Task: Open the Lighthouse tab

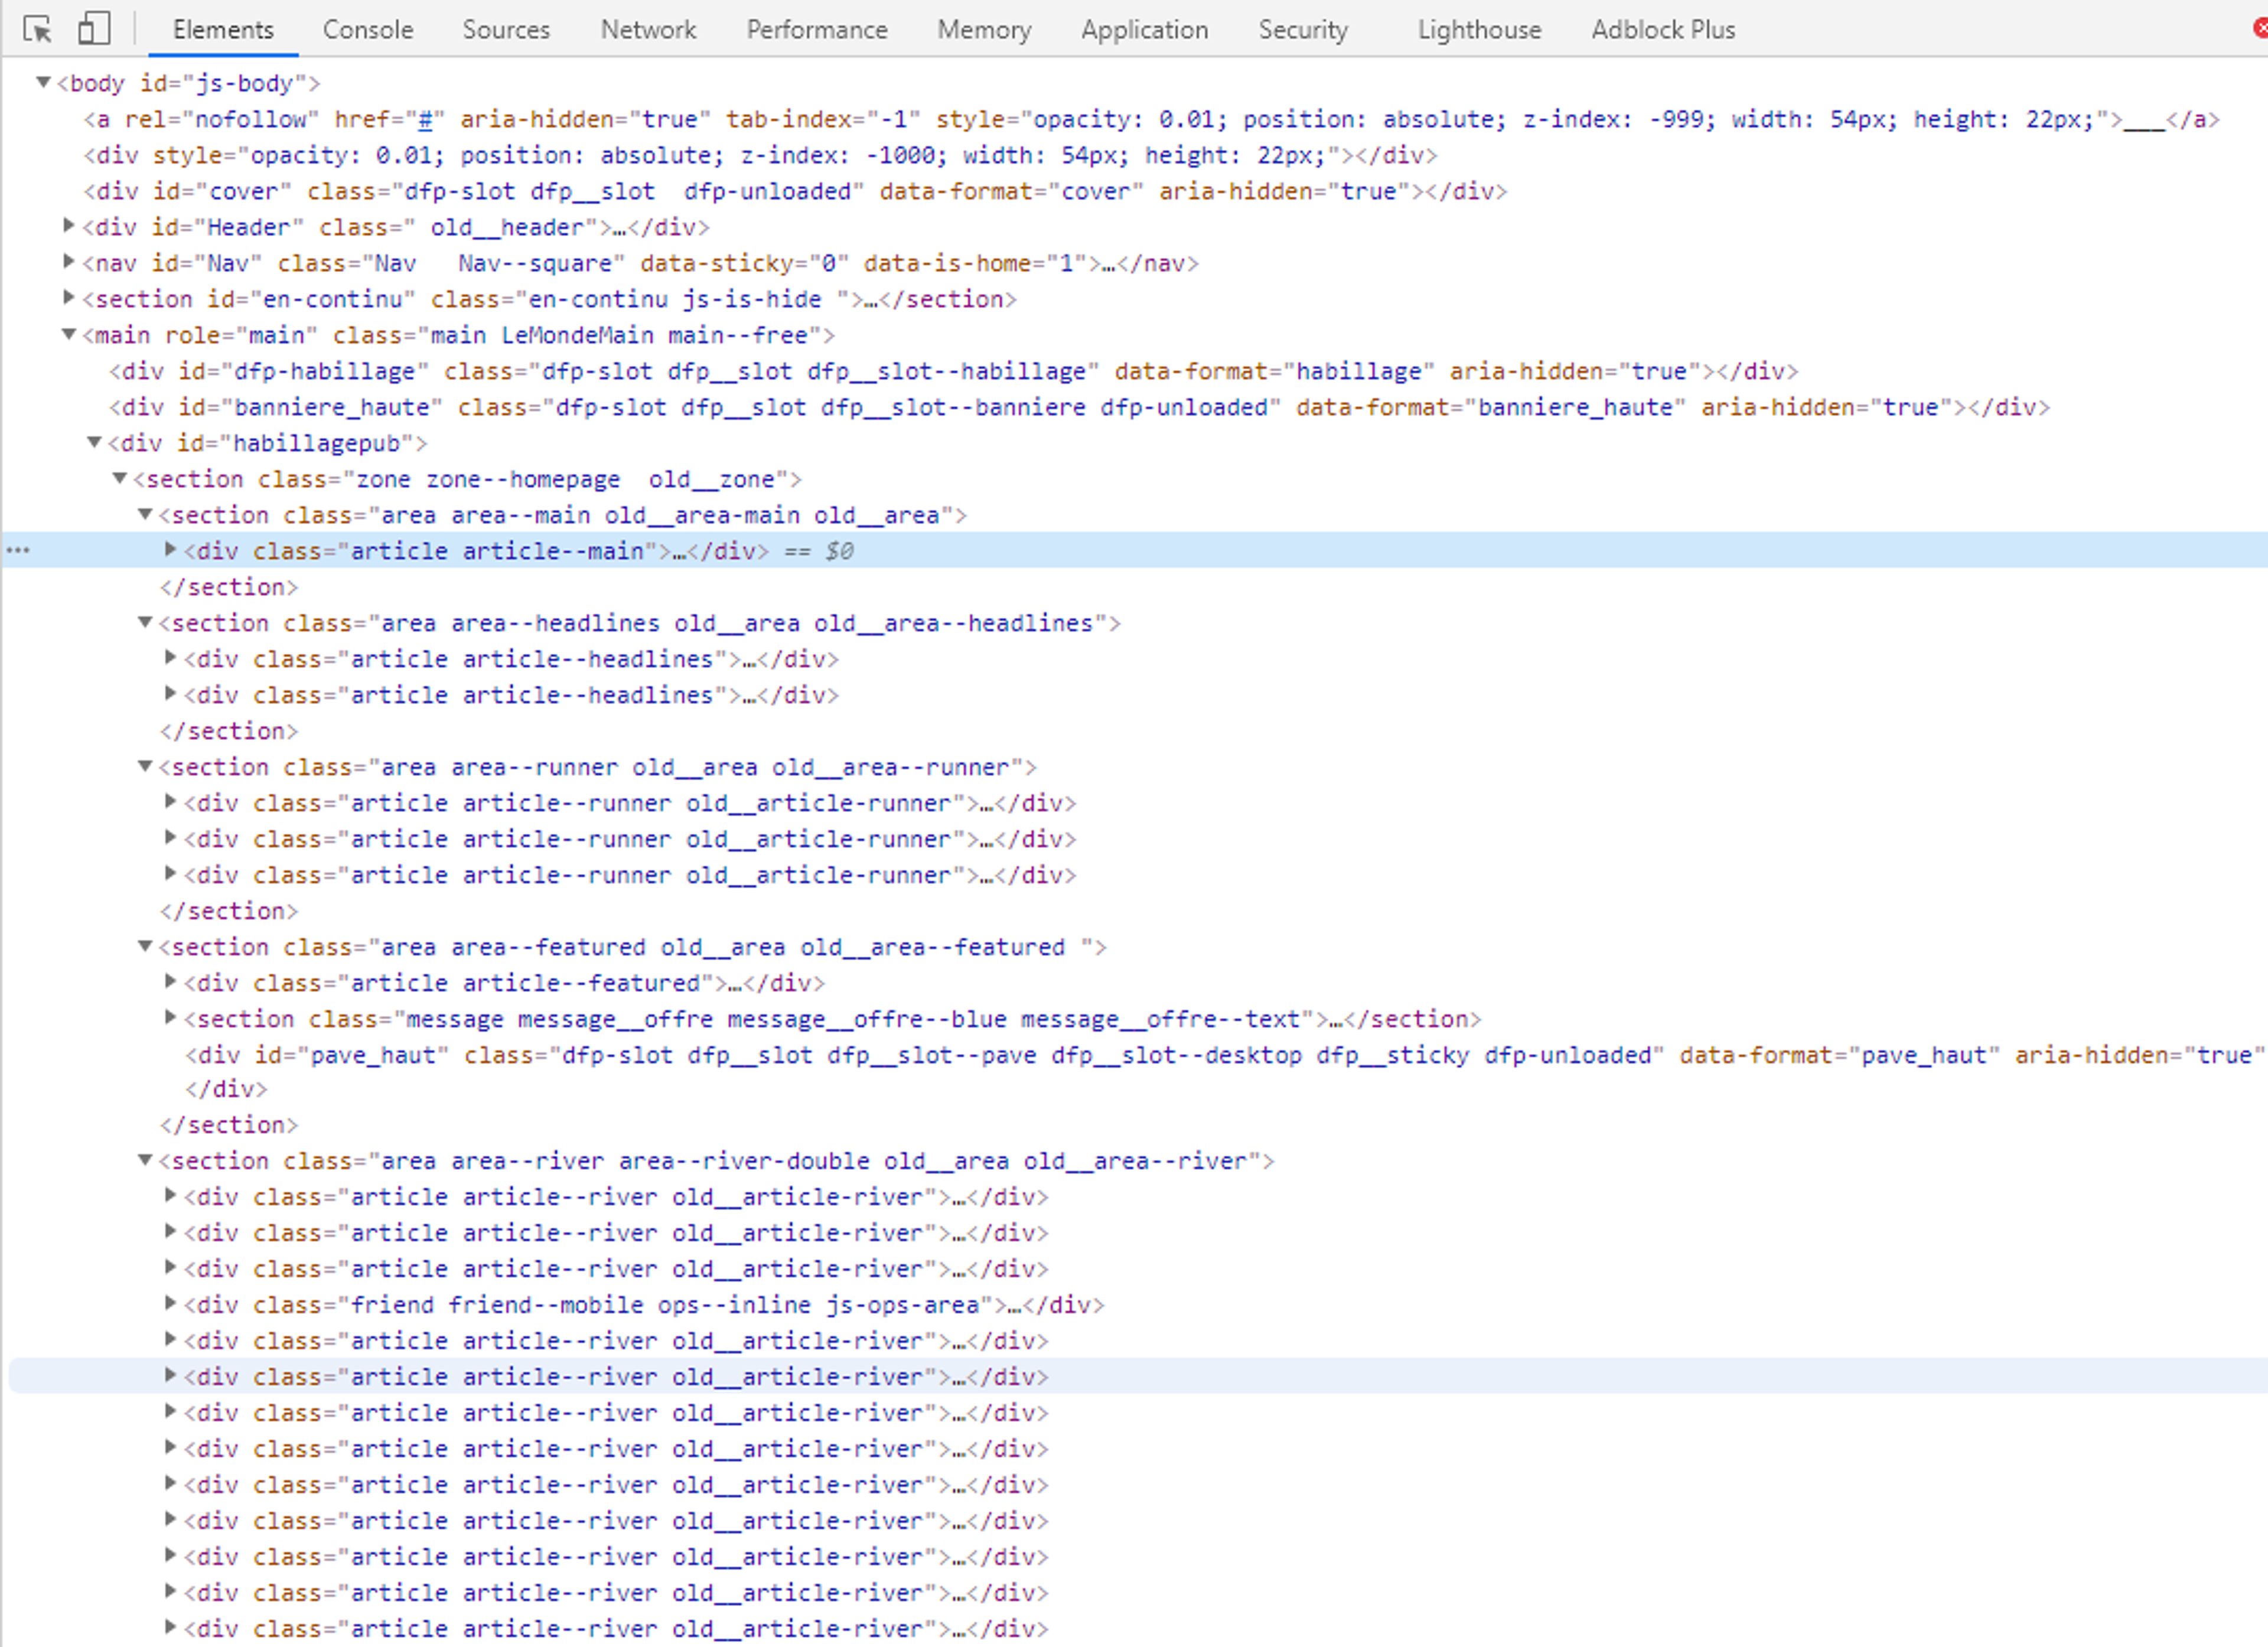Action: (1479, 30)
